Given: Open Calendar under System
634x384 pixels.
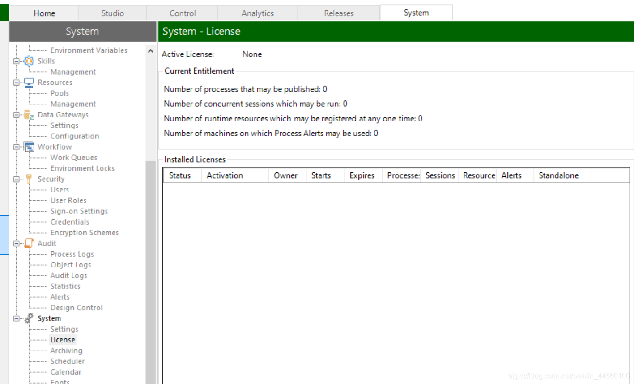Looking at the screenshot, I should click(x=66, y=372).
